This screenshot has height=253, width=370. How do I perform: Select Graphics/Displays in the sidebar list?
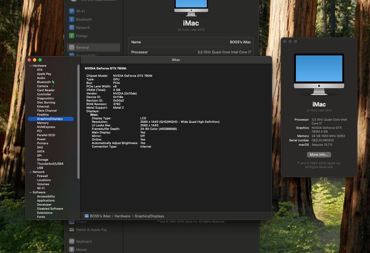click(51, 119)
